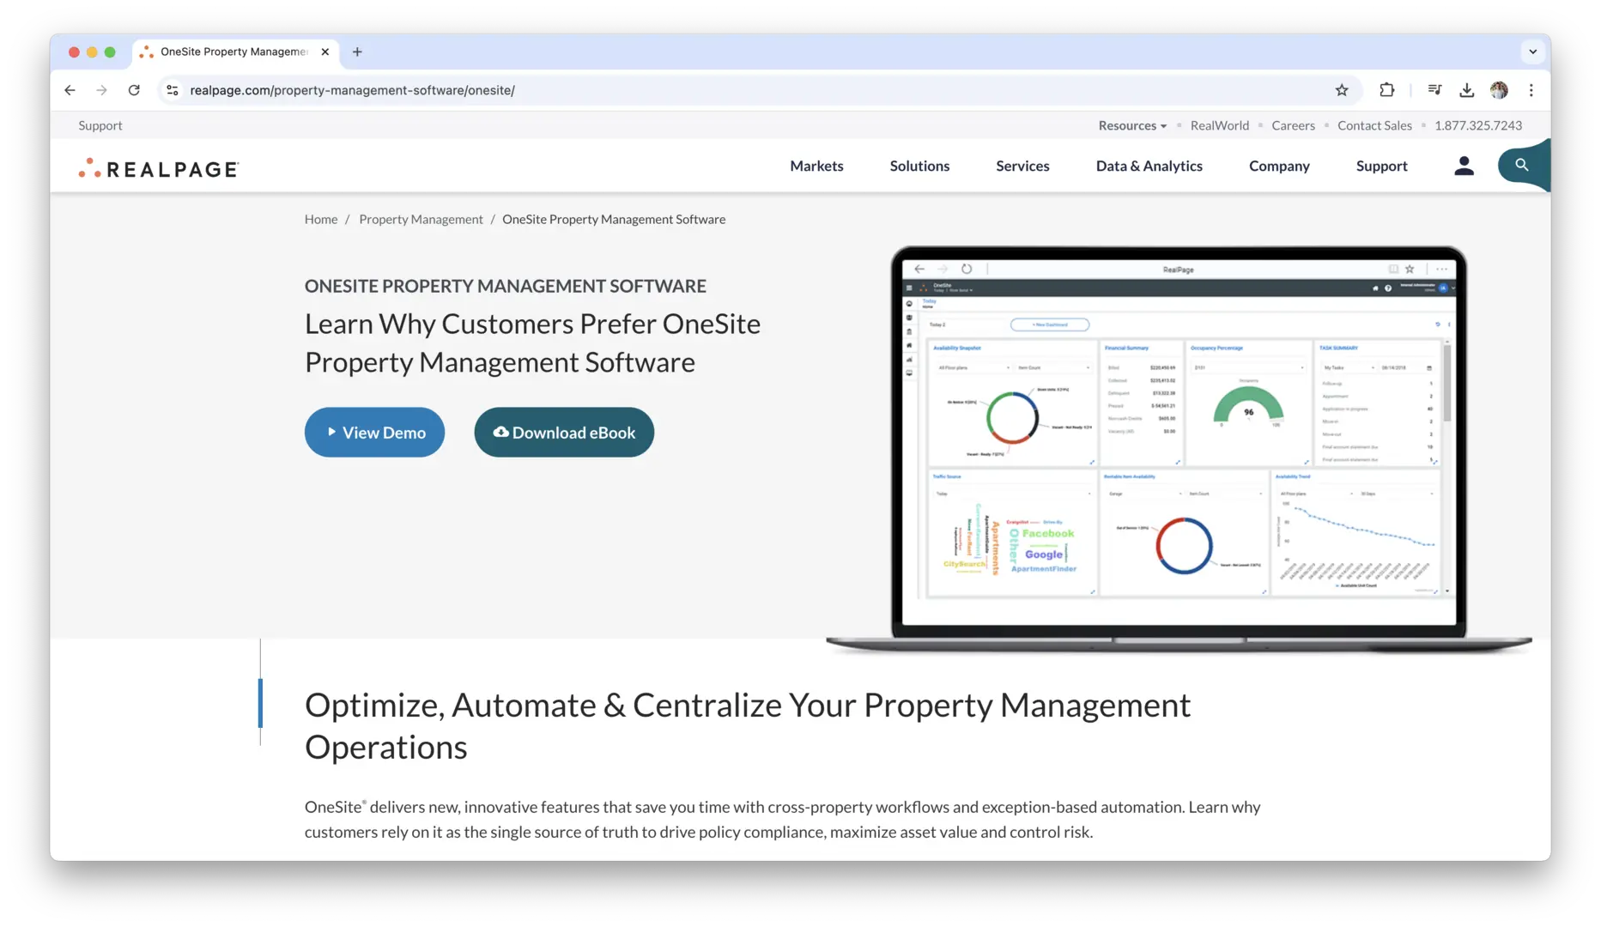Open the Data & Analytics menu
The width and height of the screenshot is (1601, 927).
(x=1149, y=166)
